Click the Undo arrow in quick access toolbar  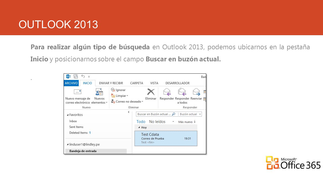[83, 76]
